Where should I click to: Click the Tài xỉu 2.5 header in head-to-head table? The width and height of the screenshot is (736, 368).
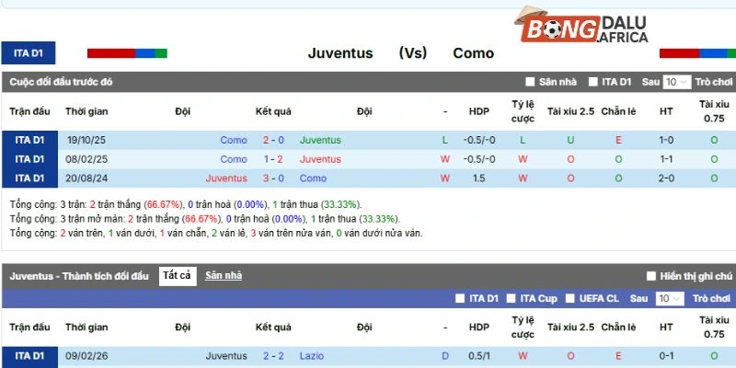[570, 111]
